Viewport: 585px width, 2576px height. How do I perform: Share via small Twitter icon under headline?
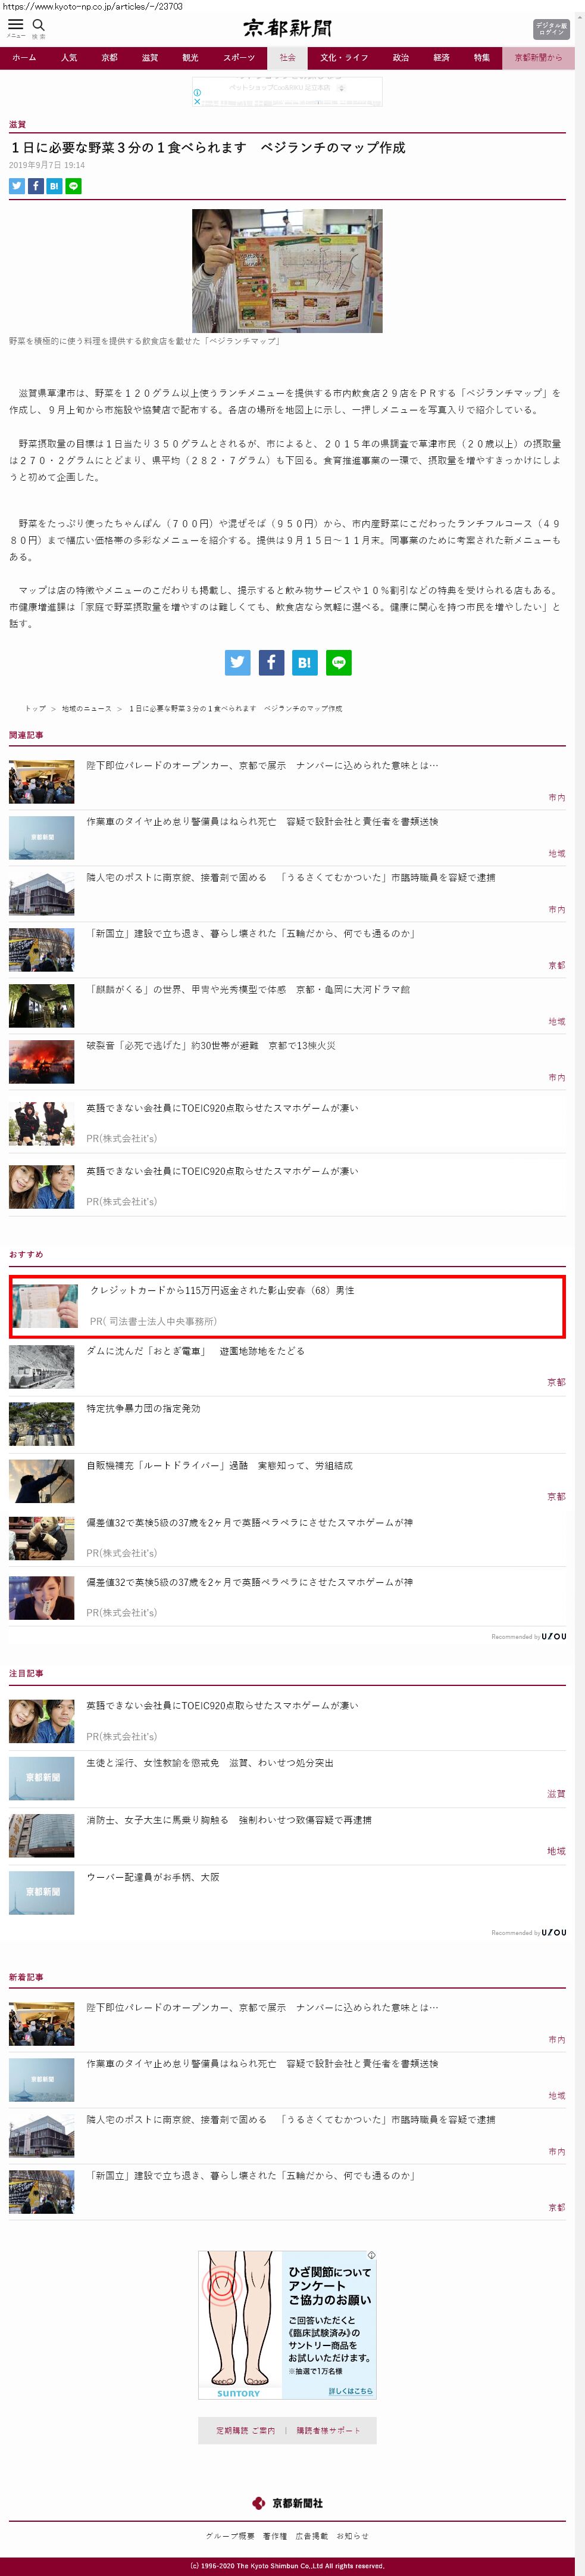[x=17, y=186]
